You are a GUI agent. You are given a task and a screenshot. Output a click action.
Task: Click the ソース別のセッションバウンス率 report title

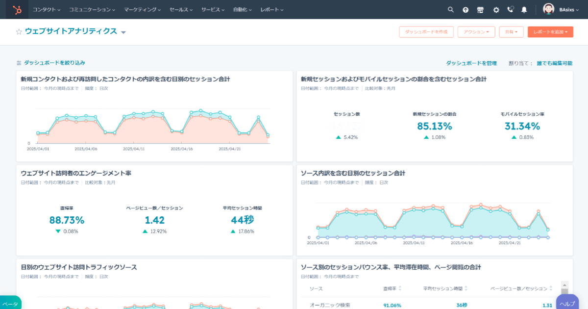[x=391, y=267]
